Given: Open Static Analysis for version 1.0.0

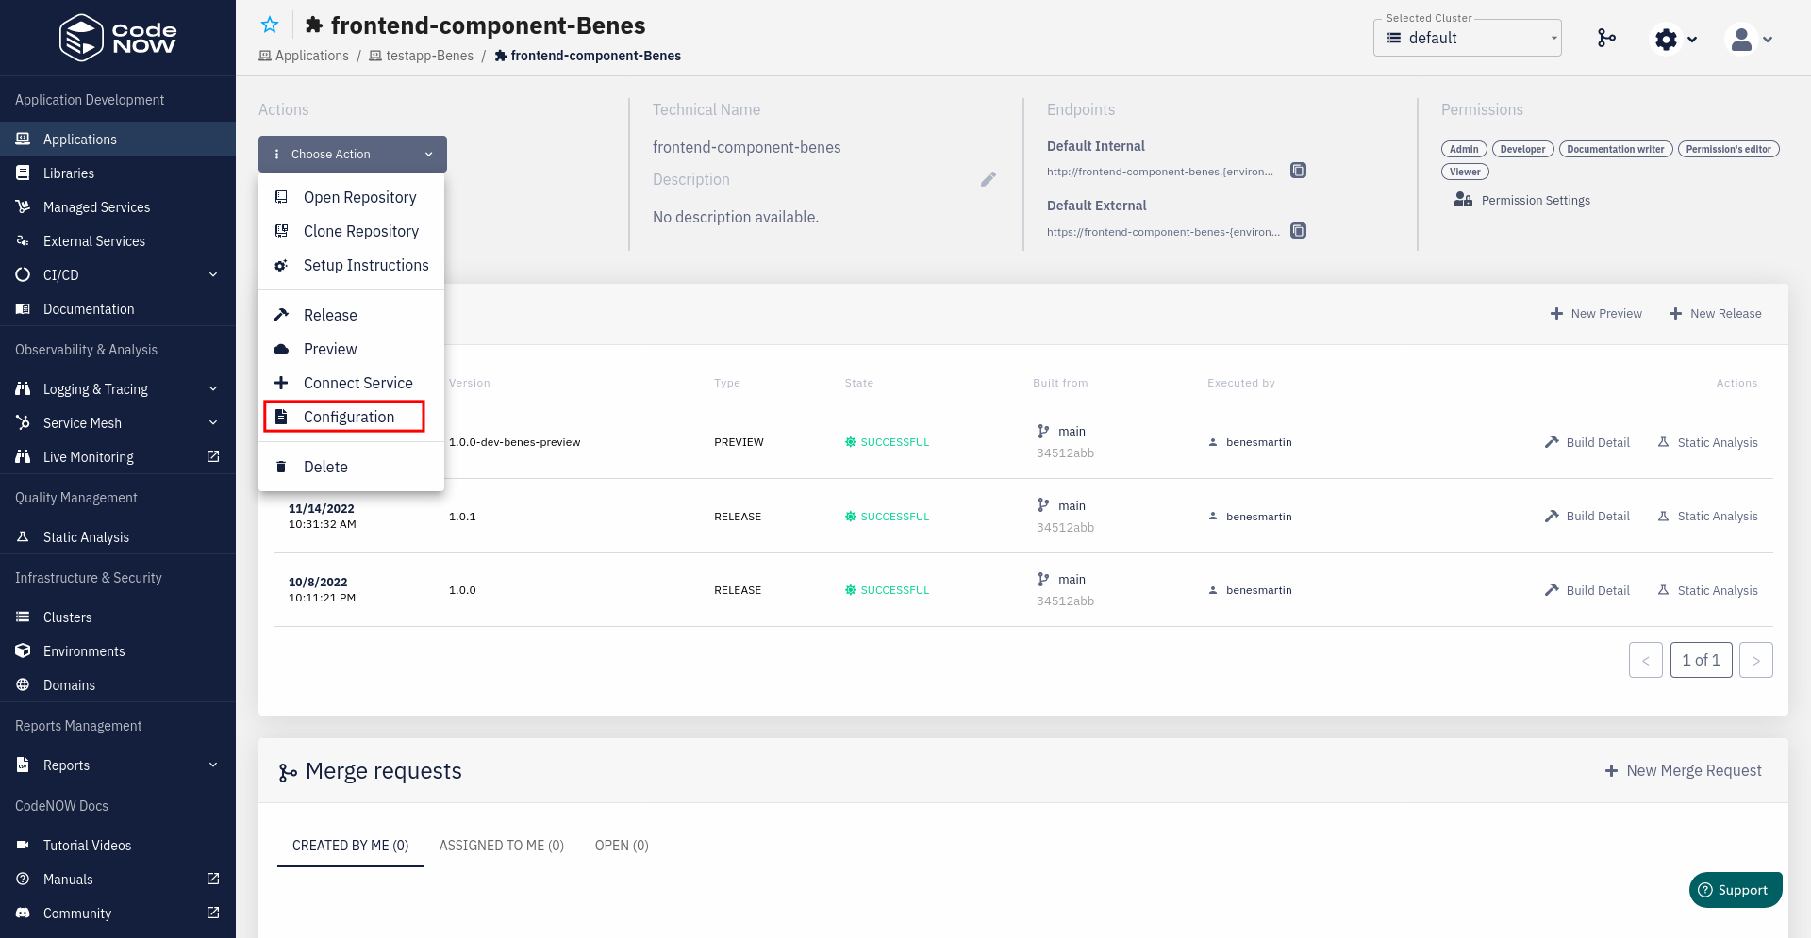Looking at the screenshot, I should 1707,590.
